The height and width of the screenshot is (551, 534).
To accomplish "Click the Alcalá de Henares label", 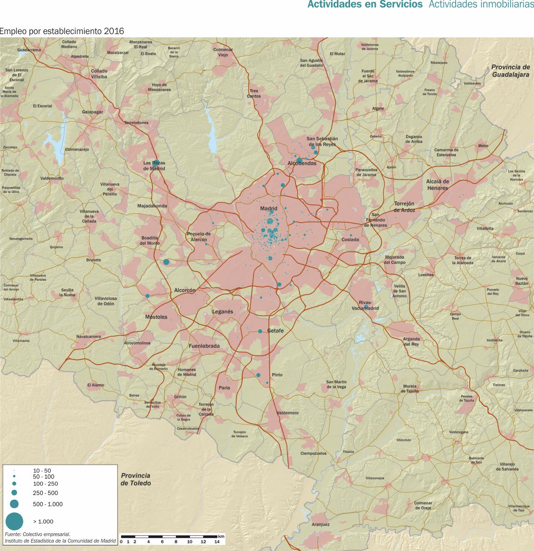I will [x=437, y=185].
